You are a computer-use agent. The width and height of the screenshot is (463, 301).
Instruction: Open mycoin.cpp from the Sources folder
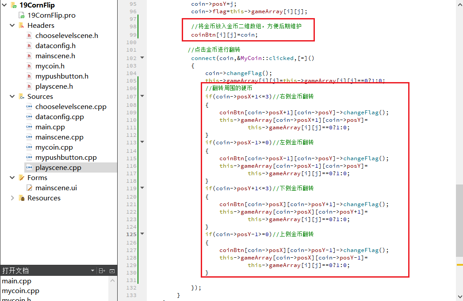pyautogui.click(x=54, y=147)
